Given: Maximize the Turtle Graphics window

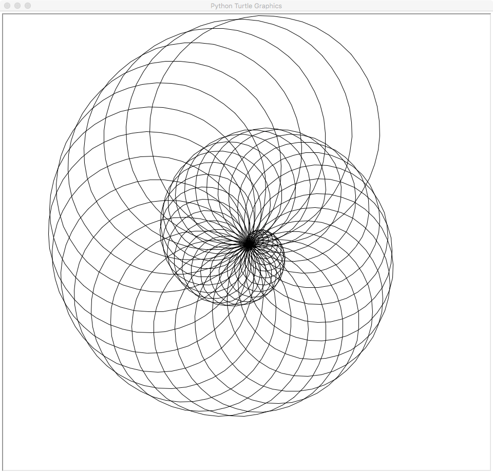Looking at the screenshot, I should [28, 6].
